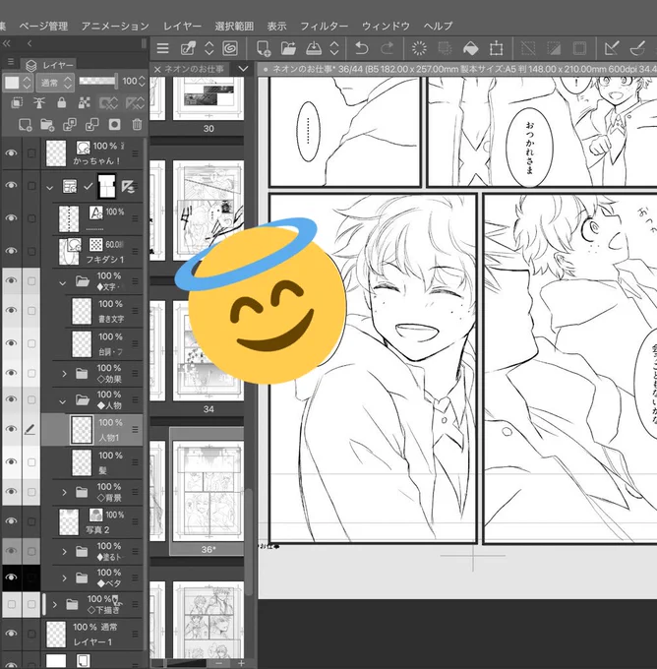Screen dimensions: 657x669
Task: Click the clear layer sparkle icon
Action: (419, 48)
